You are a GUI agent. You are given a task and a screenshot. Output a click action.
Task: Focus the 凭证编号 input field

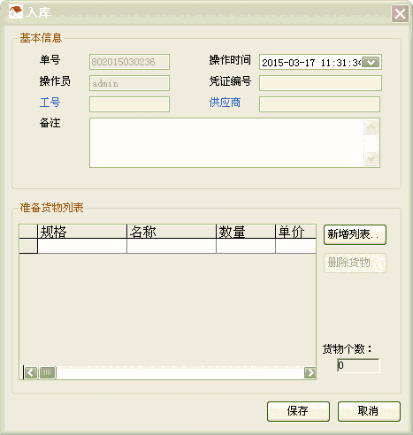coord(320,83)
